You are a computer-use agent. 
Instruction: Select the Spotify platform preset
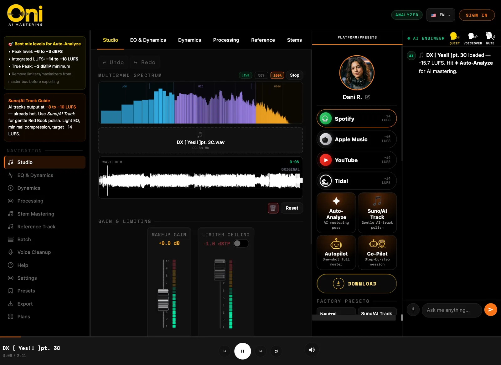357,119
